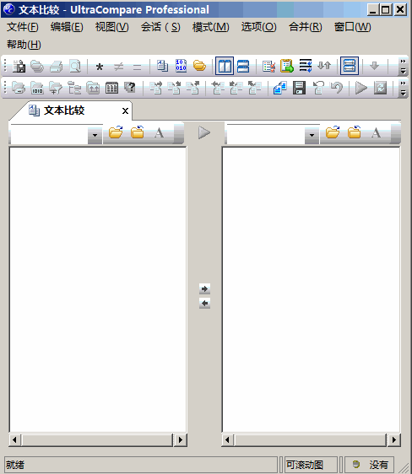The width and height of the screenshot is (412, 474).
Task: Open the 选项(O) menu
Action: coord(258,27)
